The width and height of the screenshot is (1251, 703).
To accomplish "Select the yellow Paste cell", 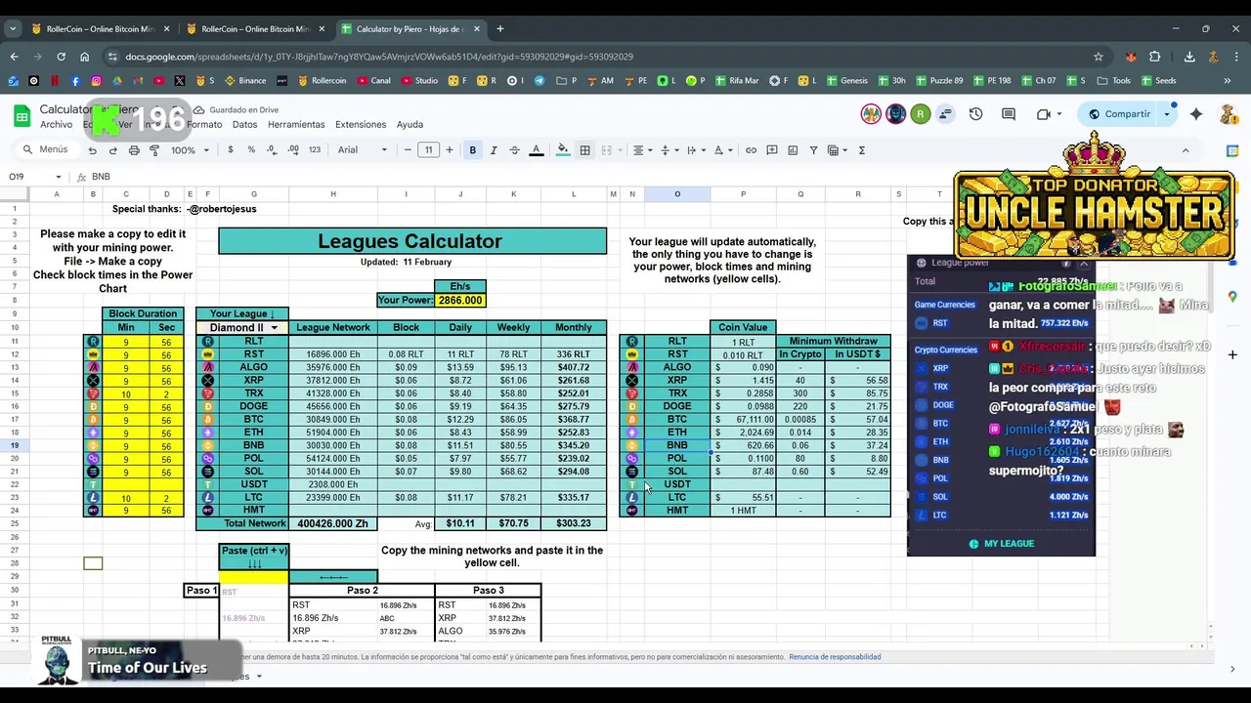I will (254, 577).
